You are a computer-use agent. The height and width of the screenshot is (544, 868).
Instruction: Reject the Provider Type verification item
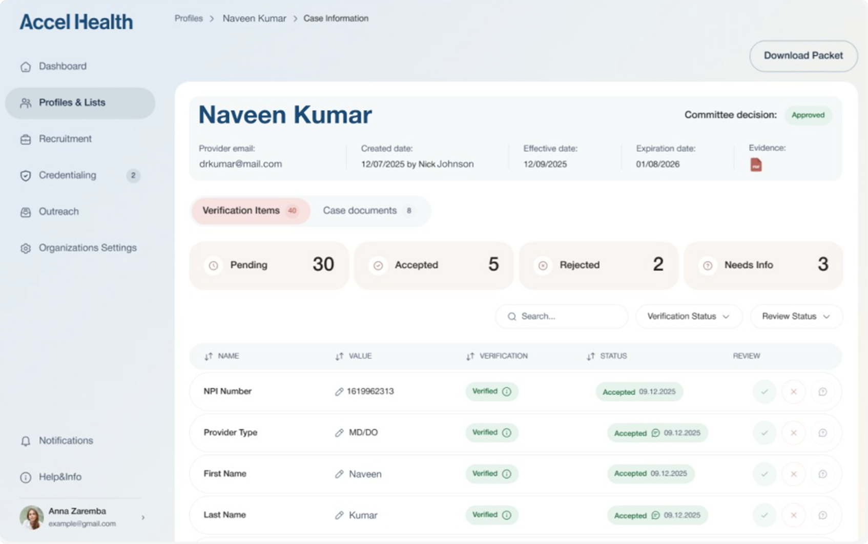[794, 432]
